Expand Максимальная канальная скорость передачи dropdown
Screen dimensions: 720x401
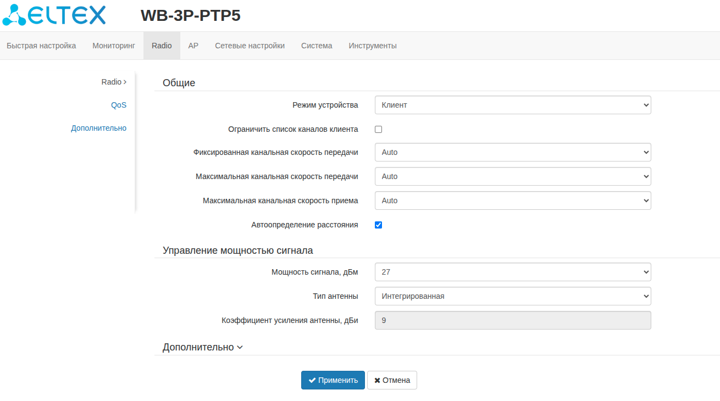click(512, 176)
